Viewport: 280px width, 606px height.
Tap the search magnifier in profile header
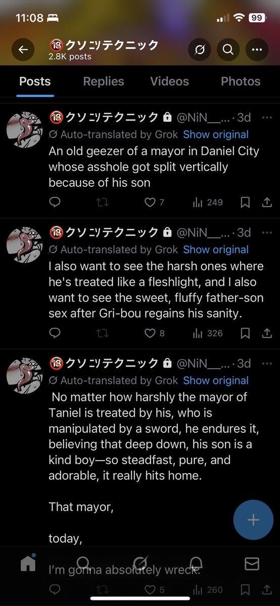[228, 49]
